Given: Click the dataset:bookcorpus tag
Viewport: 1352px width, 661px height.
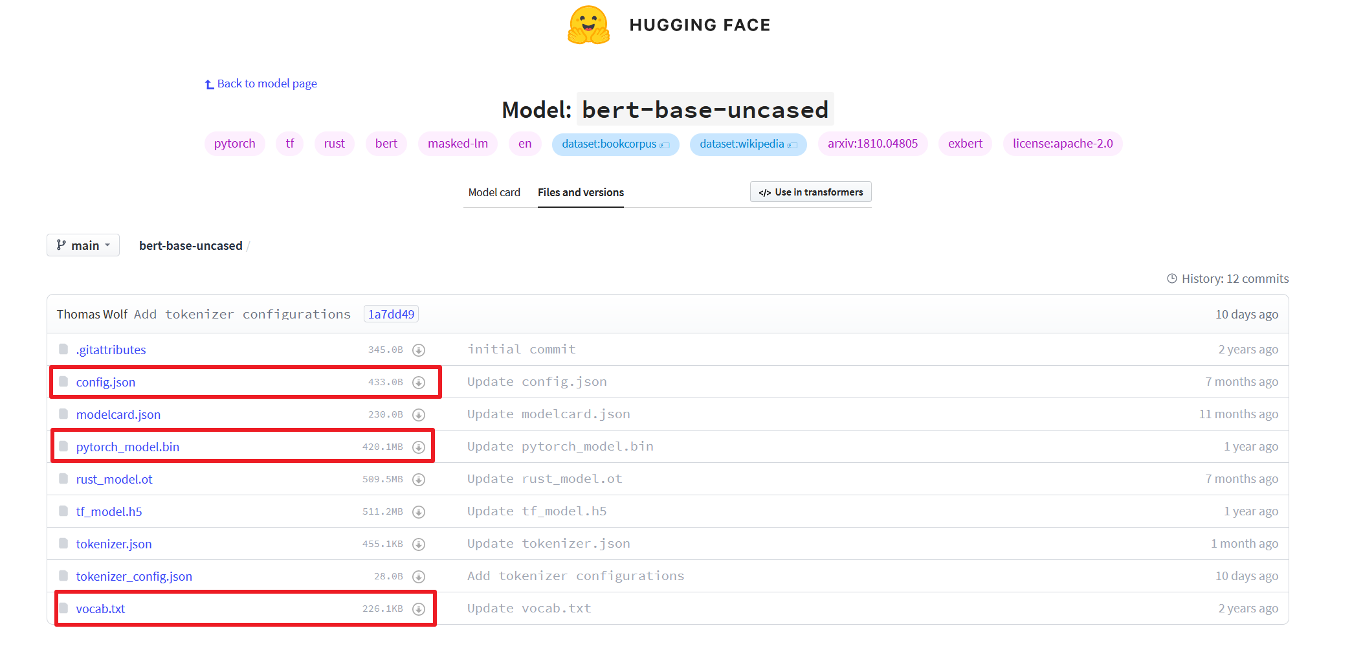Looking at the screenshot, I should 615,144.
